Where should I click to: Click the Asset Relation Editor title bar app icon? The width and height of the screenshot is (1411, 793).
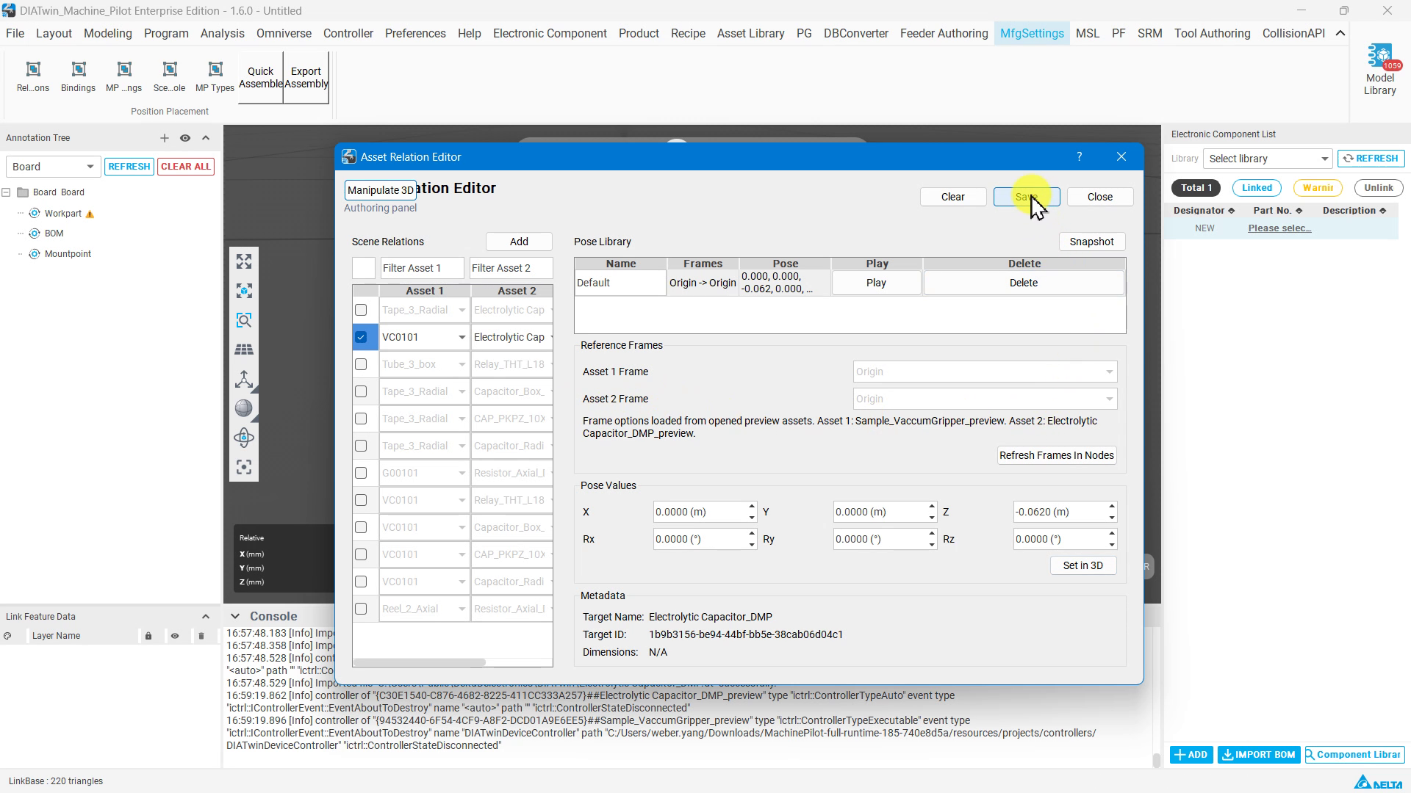click(x=349, y=156)
